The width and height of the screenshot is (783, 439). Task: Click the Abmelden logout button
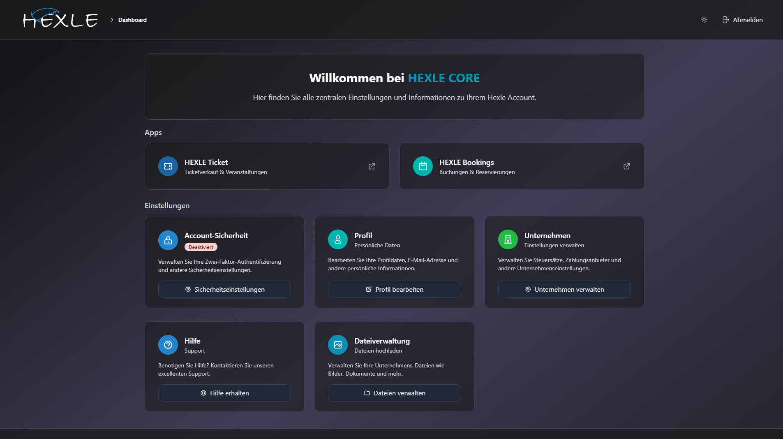(743, 20)
